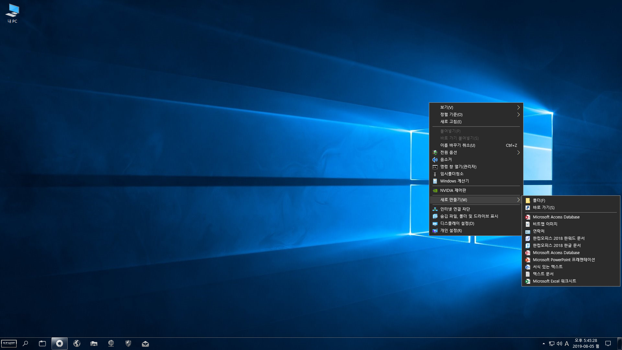Image resolution: width=622 pixels, height=350 pixels.
Task: Select Microsoft Access Database below 한글 문서
Action: (571, 252)
